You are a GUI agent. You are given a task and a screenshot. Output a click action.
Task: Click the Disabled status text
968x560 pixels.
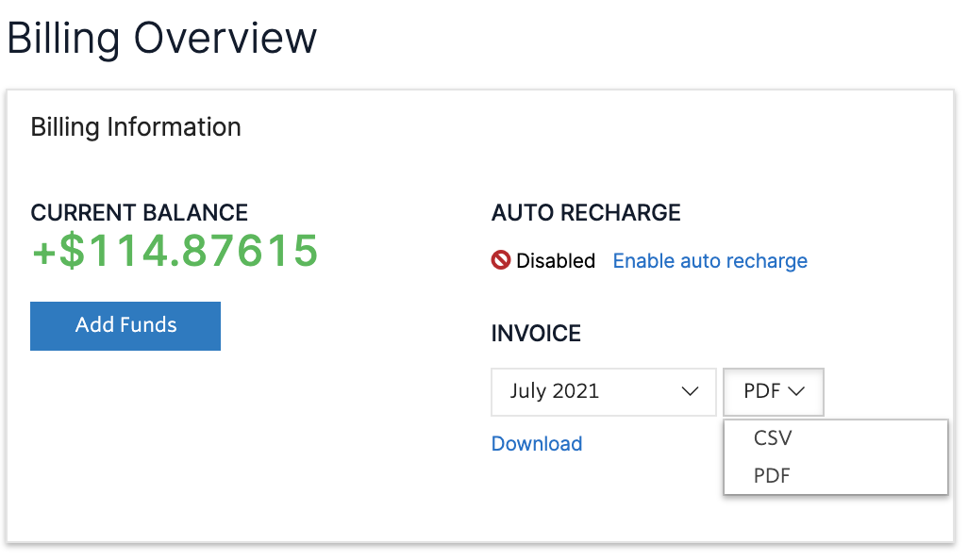pos(556,261)
